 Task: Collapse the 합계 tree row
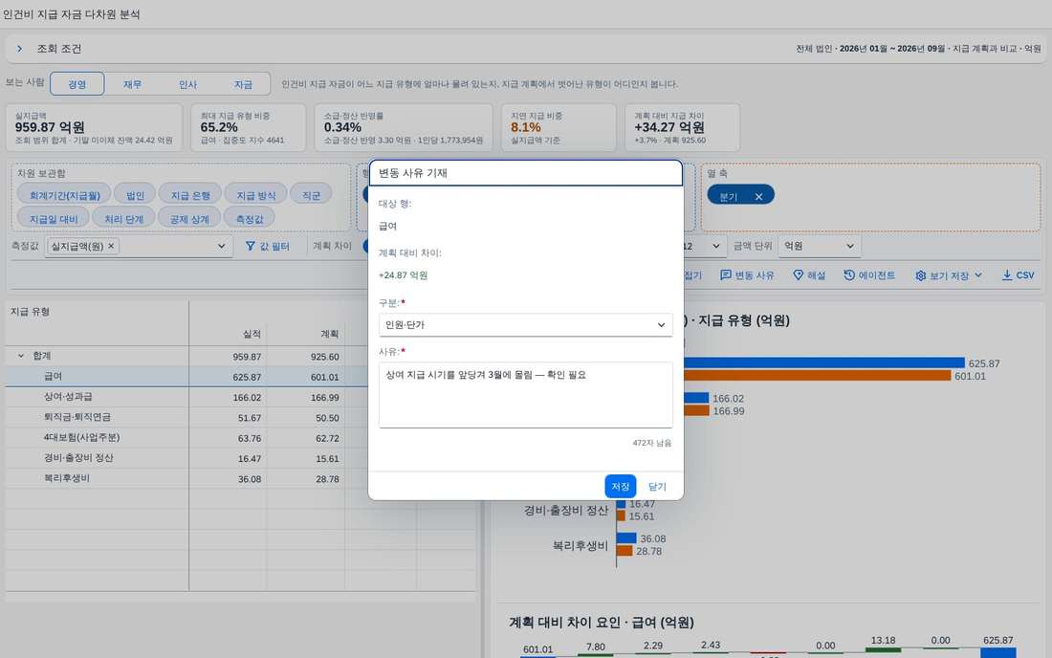(21, 356)
